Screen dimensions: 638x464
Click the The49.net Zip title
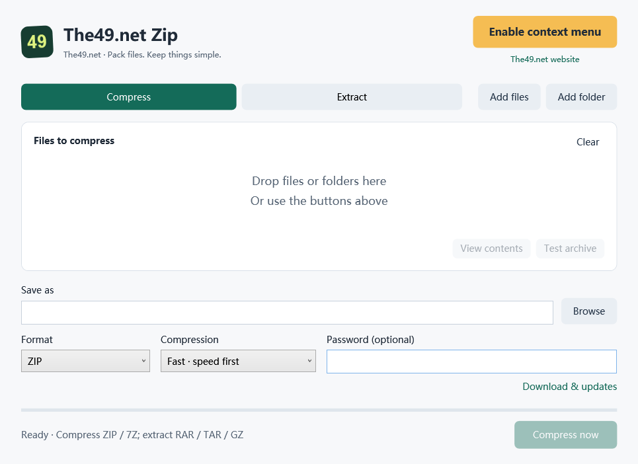tap(120, 35)
